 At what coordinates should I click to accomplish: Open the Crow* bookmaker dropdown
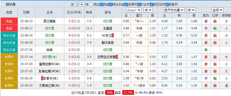(x=134, y=10)
